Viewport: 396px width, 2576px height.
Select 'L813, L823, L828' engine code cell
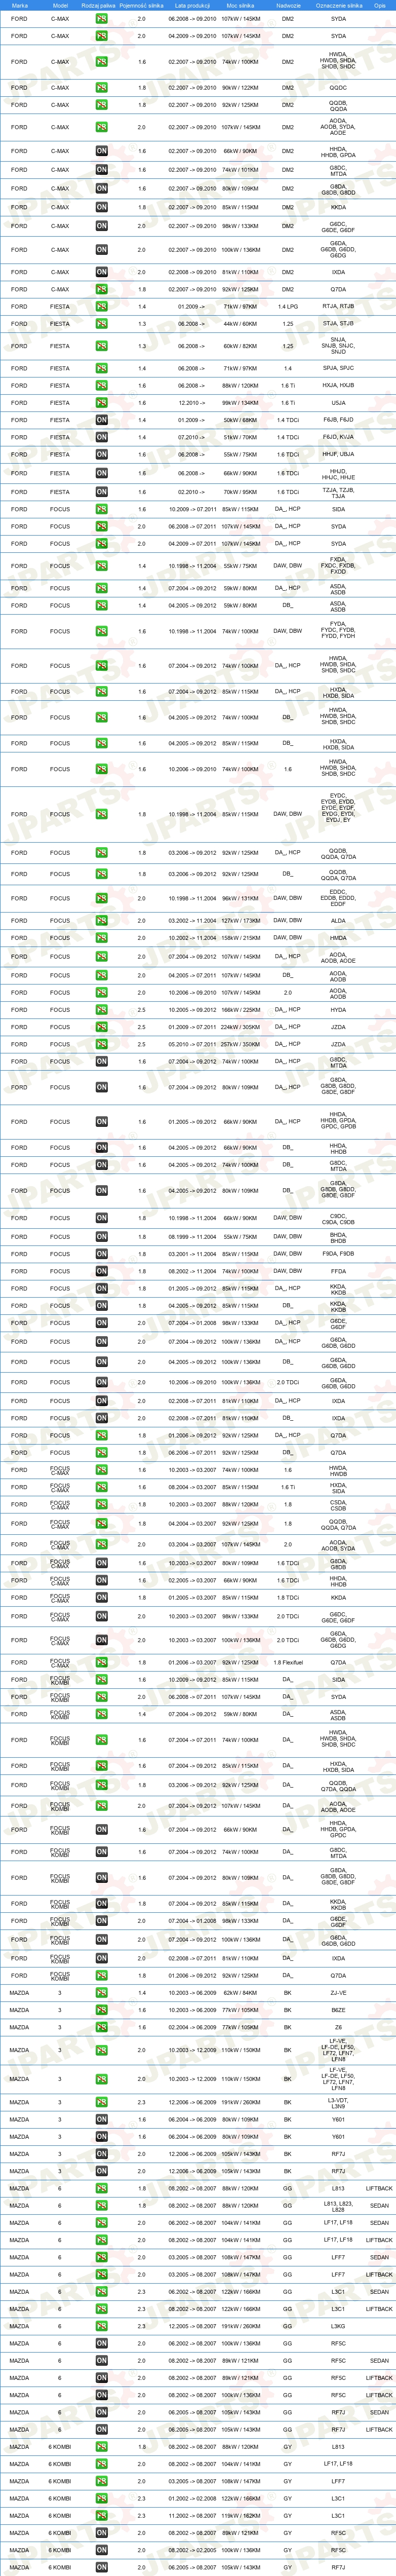[x=338, y=2205]
